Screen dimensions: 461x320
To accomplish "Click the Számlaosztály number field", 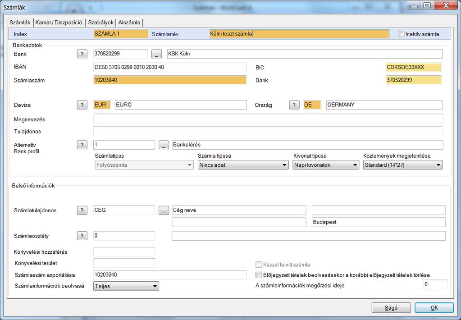I will (124, 236).
